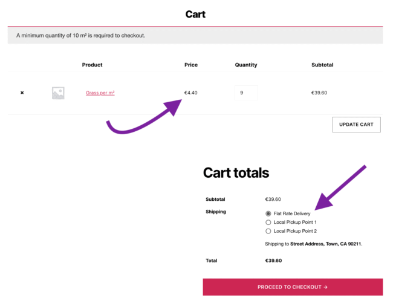Click the bold Total amount €39.60
Viewport: 396px width, 303px height.
tap(273, 261)
